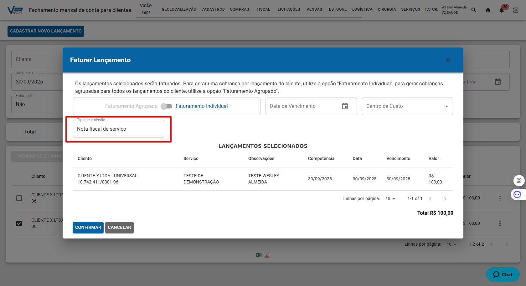
Task: Close the Faturar Lançamento dialog
Action: click(x=448, y=60)
